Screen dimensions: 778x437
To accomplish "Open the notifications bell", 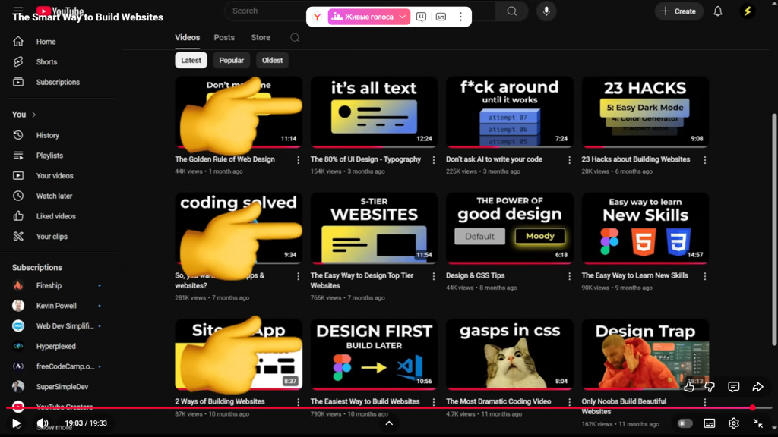I will [717, 11].
